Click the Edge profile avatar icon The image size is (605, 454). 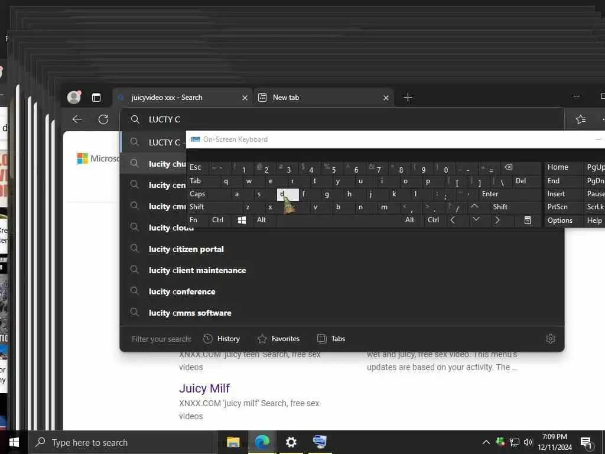pos(74,98)
